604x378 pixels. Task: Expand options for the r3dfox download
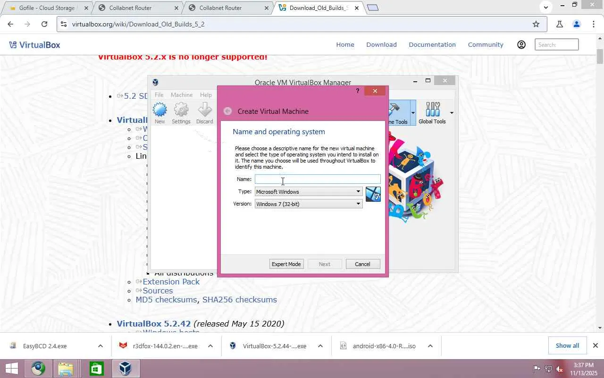tap(210, 346)
